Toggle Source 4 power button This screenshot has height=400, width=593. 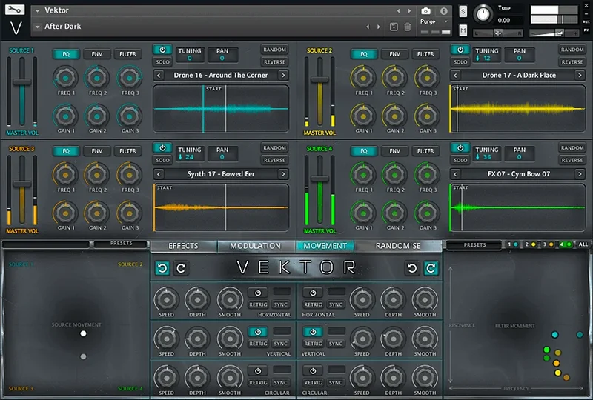460,148
